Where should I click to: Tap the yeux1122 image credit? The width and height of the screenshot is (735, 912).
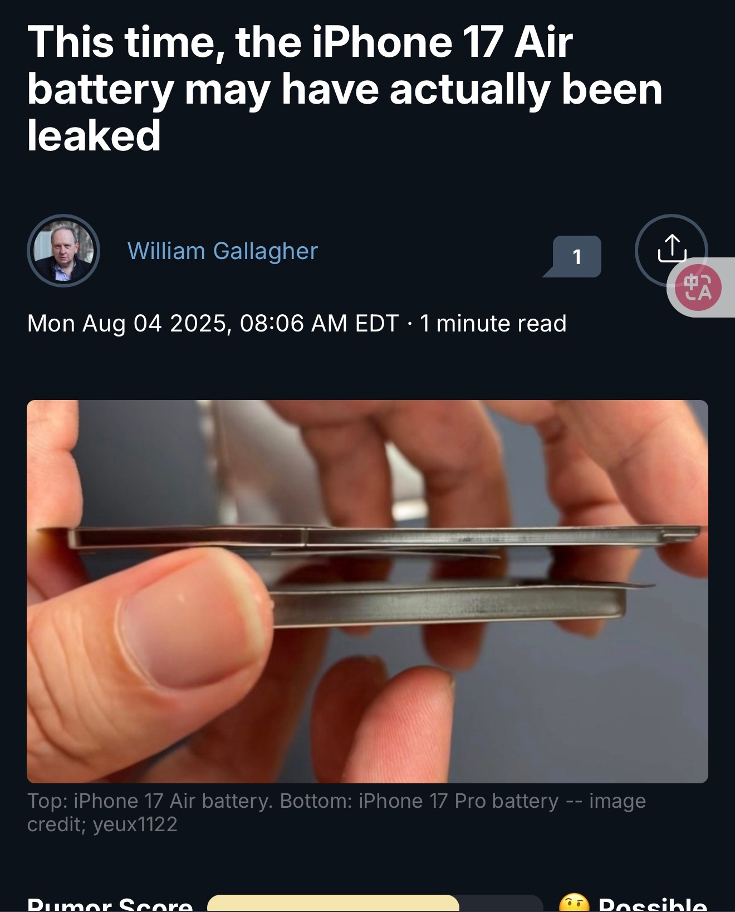click(135, 825)
